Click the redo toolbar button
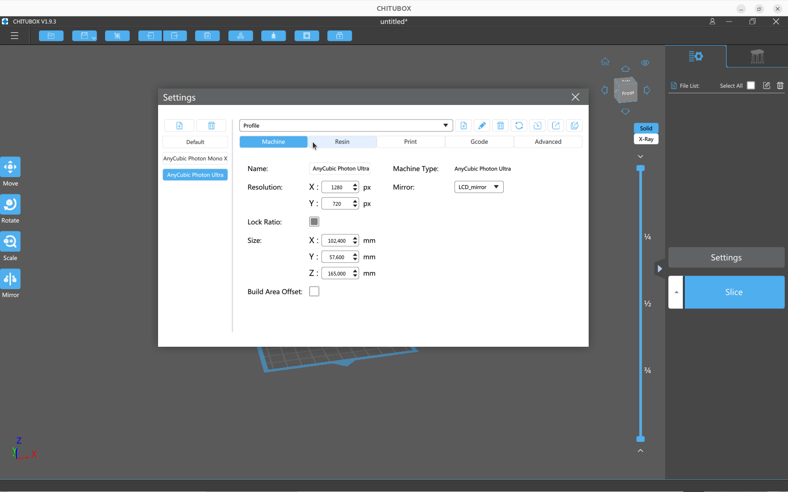This screenshot has width=788, height=492. 175,36
